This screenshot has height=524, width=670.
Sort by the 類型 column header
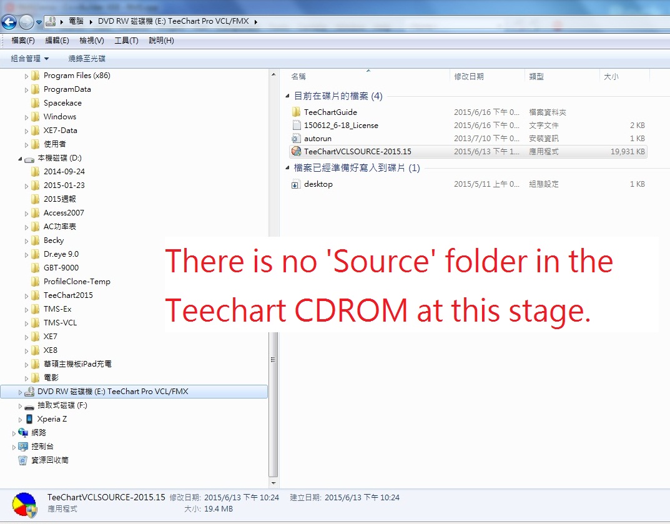point(536,76)
